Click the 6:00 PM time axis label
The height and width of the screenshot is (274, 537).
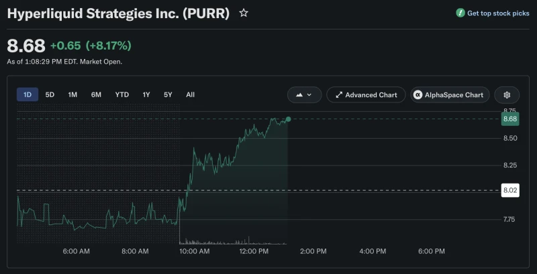[x=432, y=251]
